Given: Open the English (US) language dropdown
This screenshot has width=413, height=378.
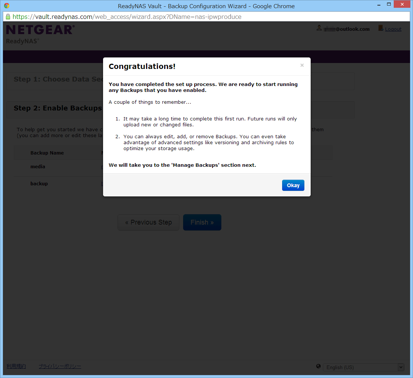Looking at the screenshot, I should tap(363, 367).
